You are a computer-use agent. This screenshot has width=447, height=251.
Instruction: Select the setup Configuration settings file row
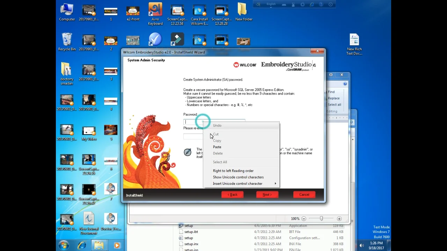click(x=261, y=238)
